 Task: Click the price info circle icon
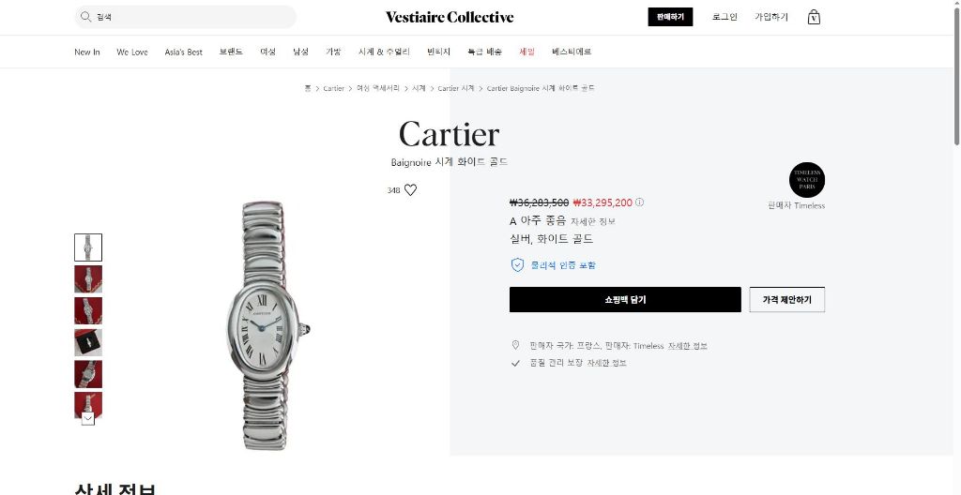click(x=639, y=202)
